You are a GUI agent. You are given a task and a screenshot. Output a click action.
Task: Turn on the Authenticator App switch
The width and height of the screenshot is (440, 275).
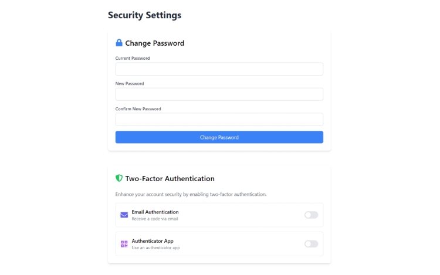coord(311,244)
